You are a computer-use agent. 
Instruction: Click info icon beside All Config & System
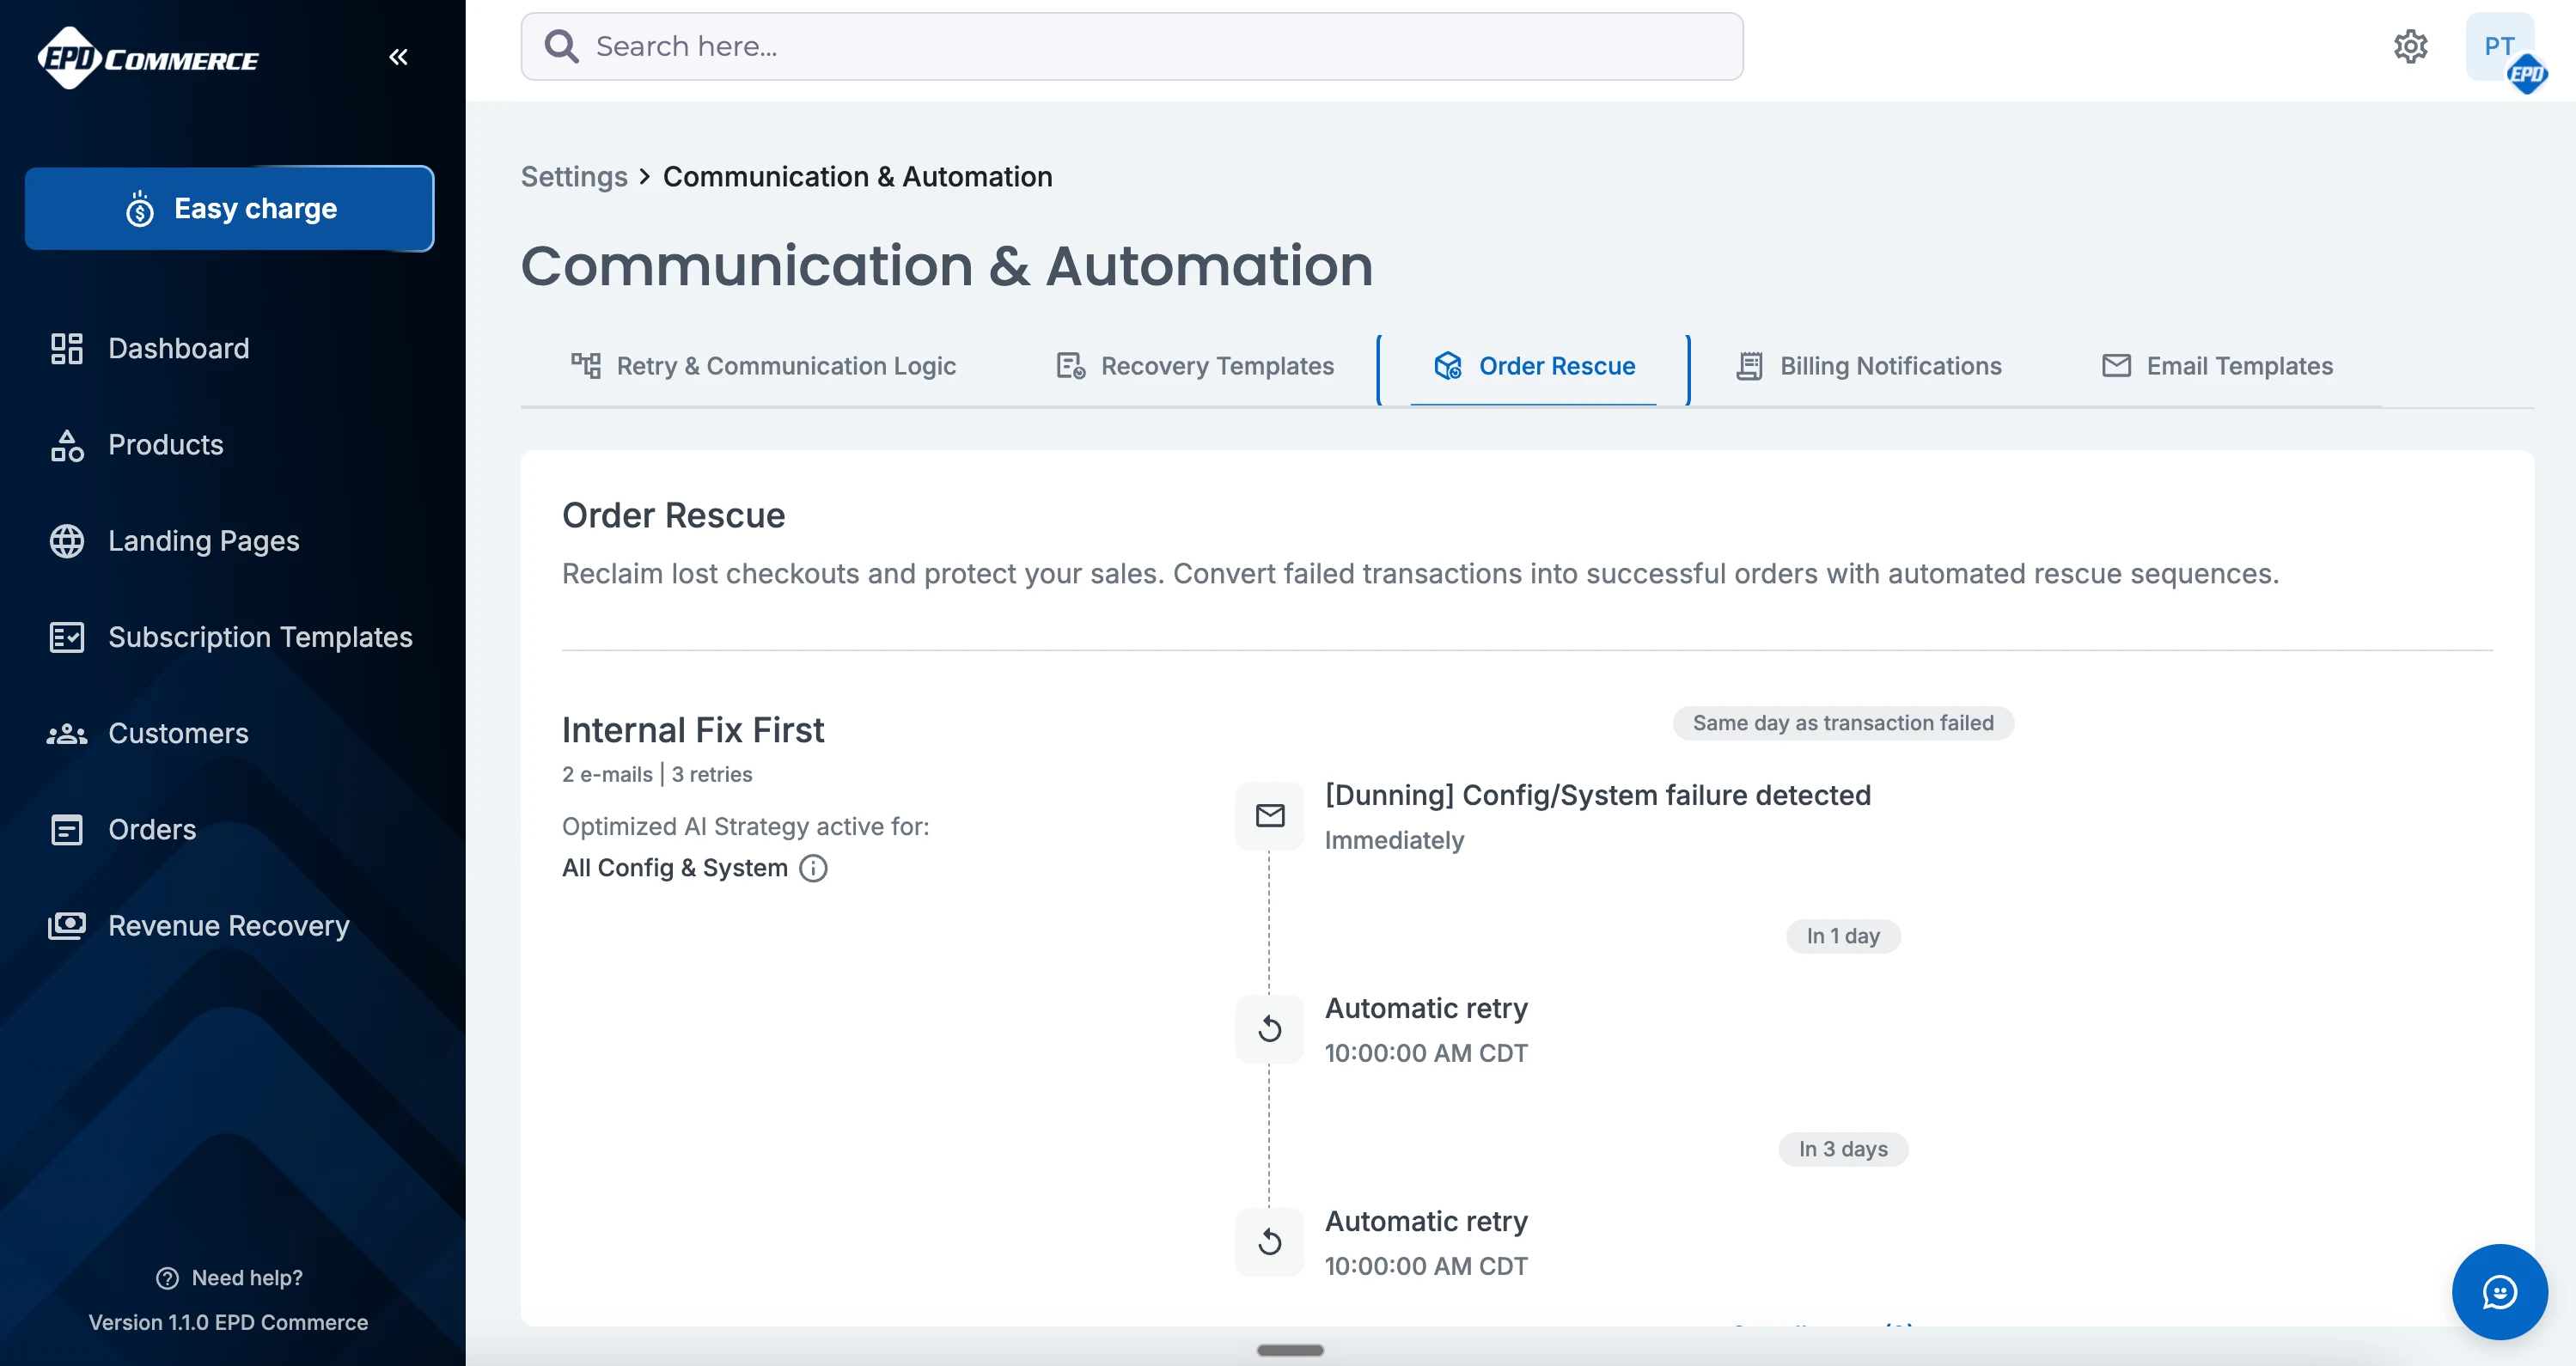pos(813,868)
